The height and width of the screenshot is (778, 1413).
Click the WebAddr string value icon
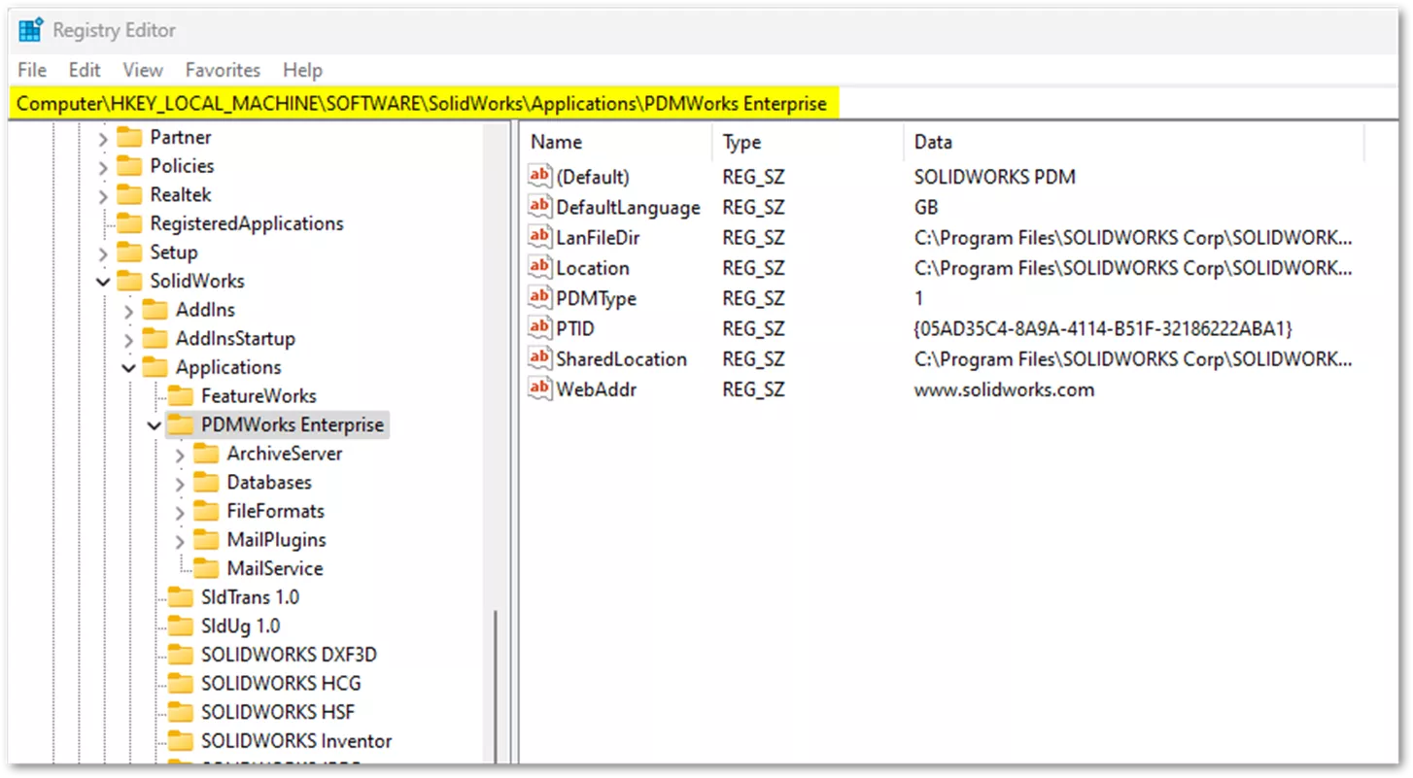(x=539, y=389)
